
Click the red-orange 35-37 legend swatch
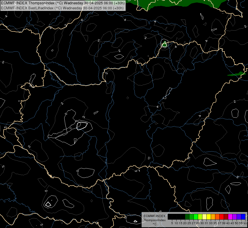(217, 217)
